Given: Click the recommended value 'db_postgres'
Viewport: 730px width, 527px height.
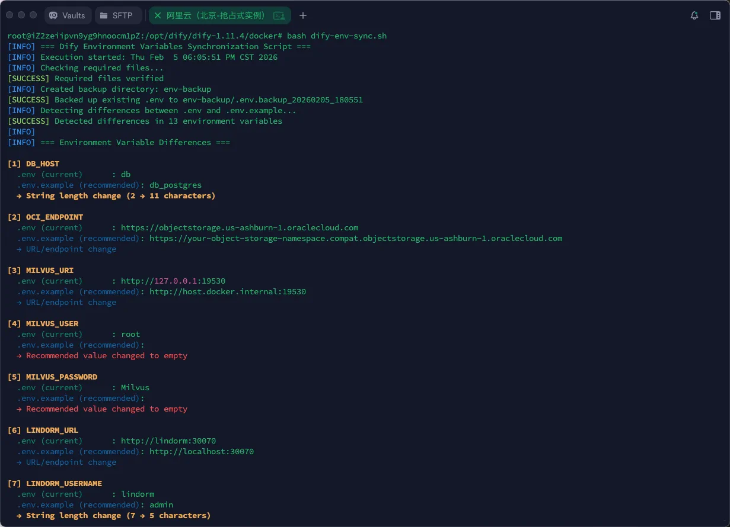Looking at the screenshot, I should (x=176, y=185).
